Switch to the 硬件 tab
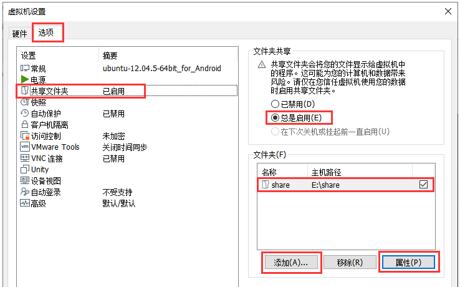The width and height of the screenshot is (460, 287). click(20, 34)
